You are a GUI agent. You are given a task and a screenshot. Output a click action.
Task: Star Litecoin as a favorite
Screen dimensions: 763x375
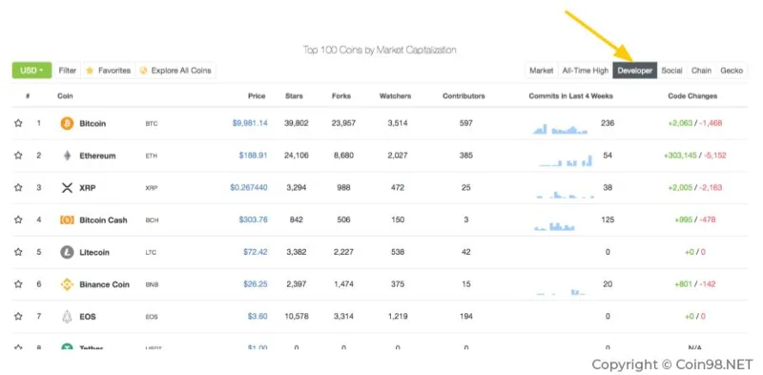[18, 252]
